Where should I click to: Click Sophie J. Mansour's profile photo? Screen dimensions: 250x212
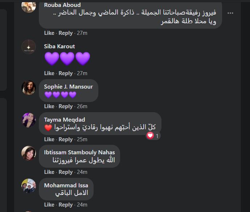tap(29, 87)
